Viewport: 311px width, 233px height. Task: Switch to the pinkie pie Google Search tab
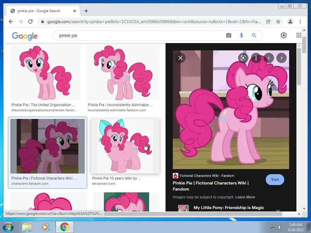(43, 11)
